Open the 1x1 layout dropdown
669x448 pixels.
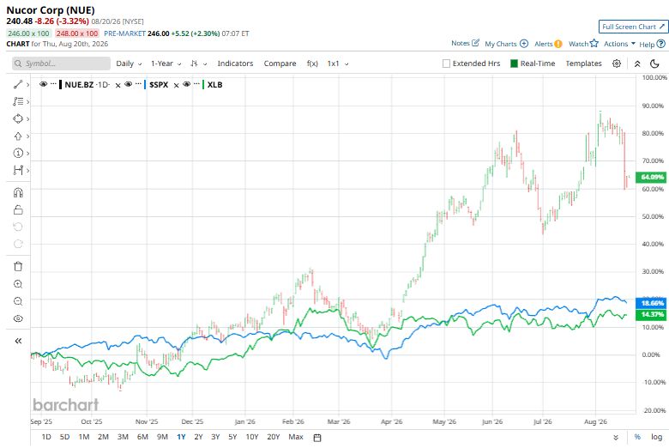pyautogui.click(x=338, y=64)
